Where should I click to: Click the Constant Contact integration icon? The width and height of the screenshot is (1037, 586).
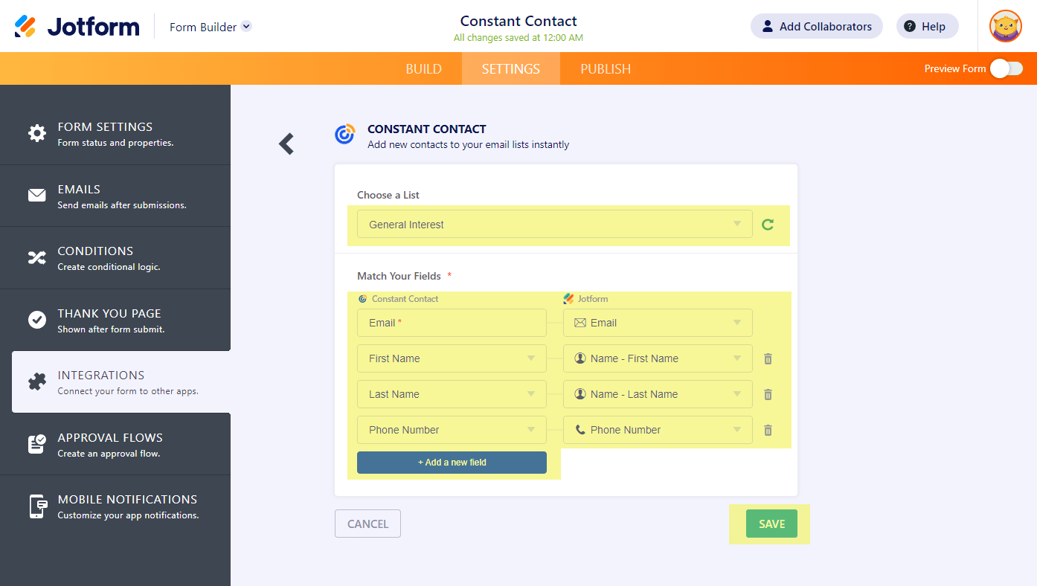[344, 135]
